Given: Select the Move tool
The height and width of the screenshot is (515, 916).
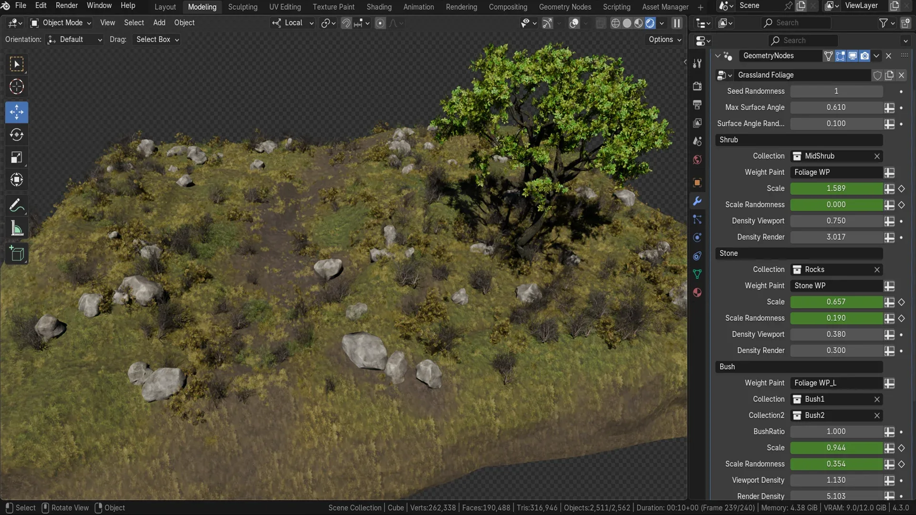Looking at the screenshot, I should [17, 112].
